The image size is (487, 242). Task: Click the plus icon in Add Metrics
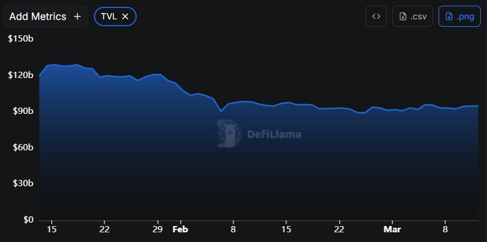coord(77,17)
